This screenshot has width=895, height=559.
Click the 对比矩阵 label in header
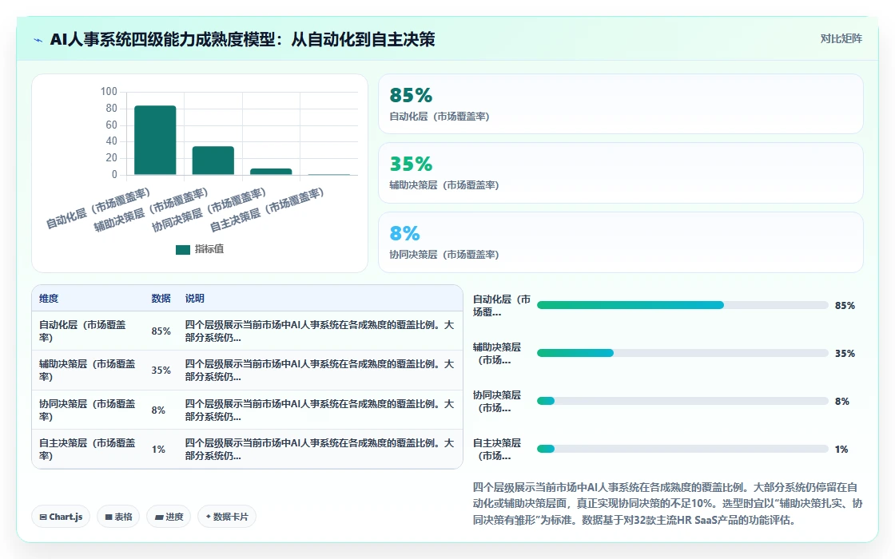click(x=841, y=39)
